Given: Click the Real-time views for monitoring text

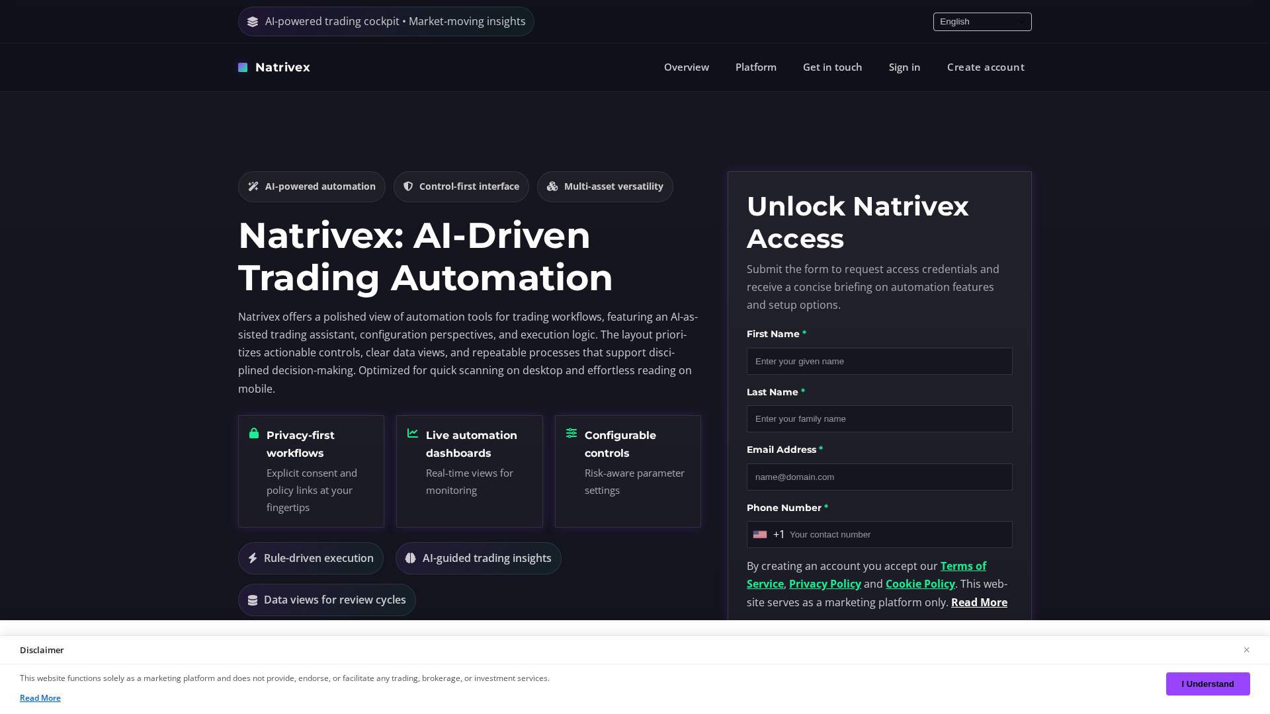Looking at the screenshot, I should 470,481.
